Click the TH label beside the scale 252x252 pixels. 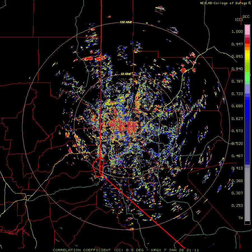point(241,218)
